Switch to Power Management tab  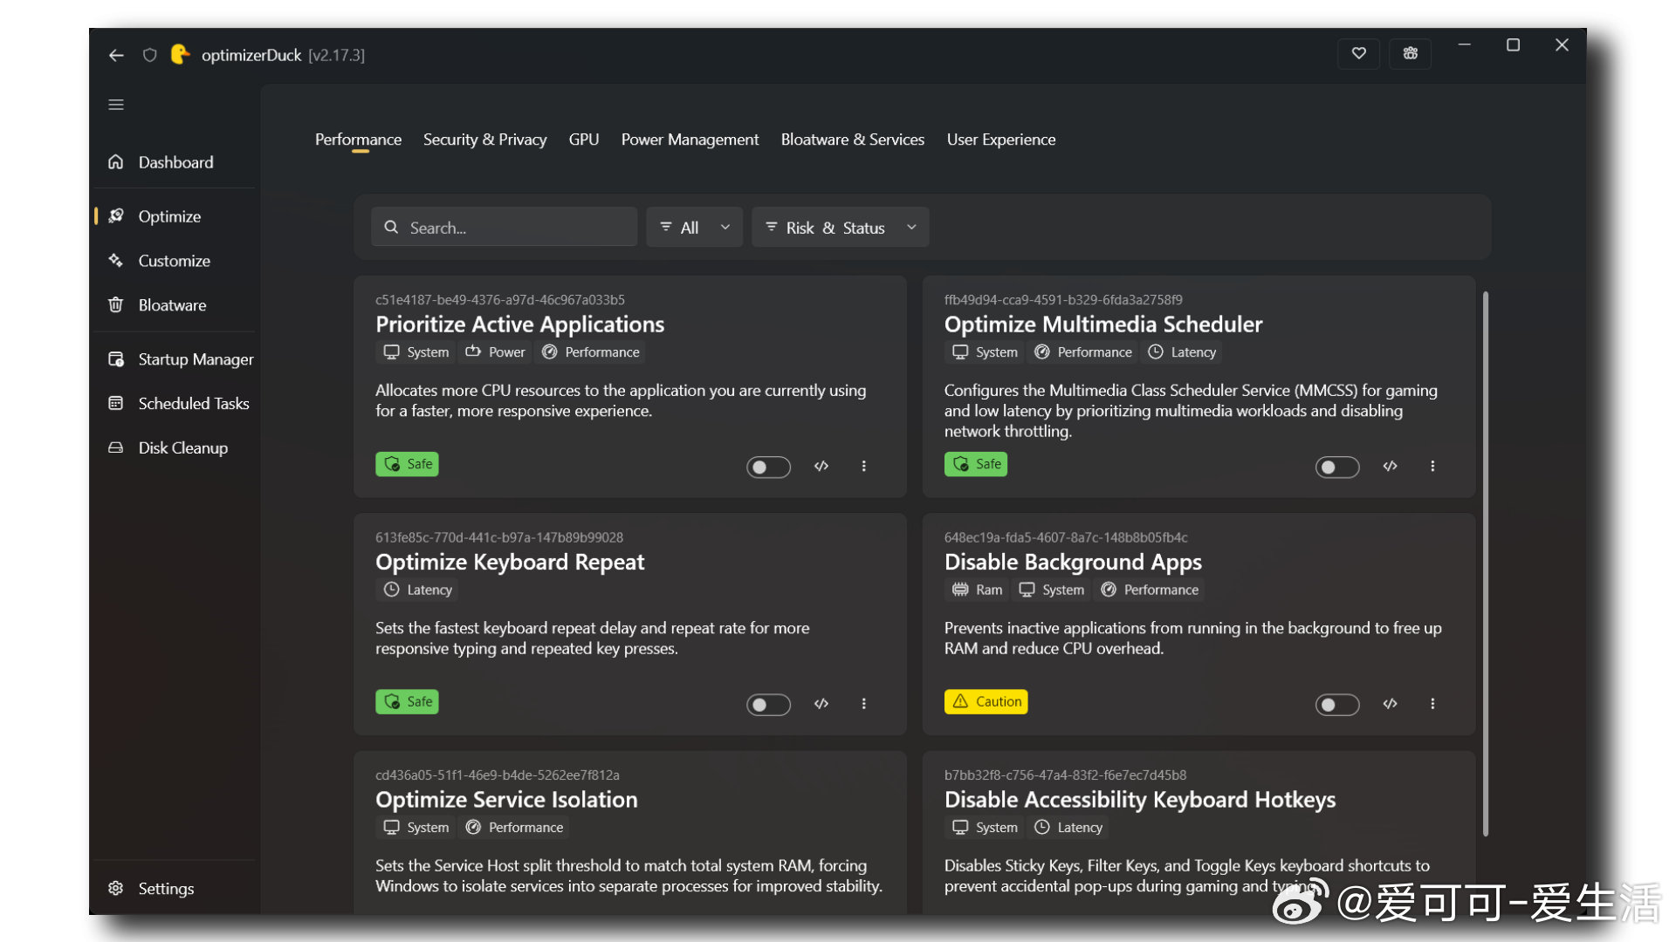coord(690,140)
